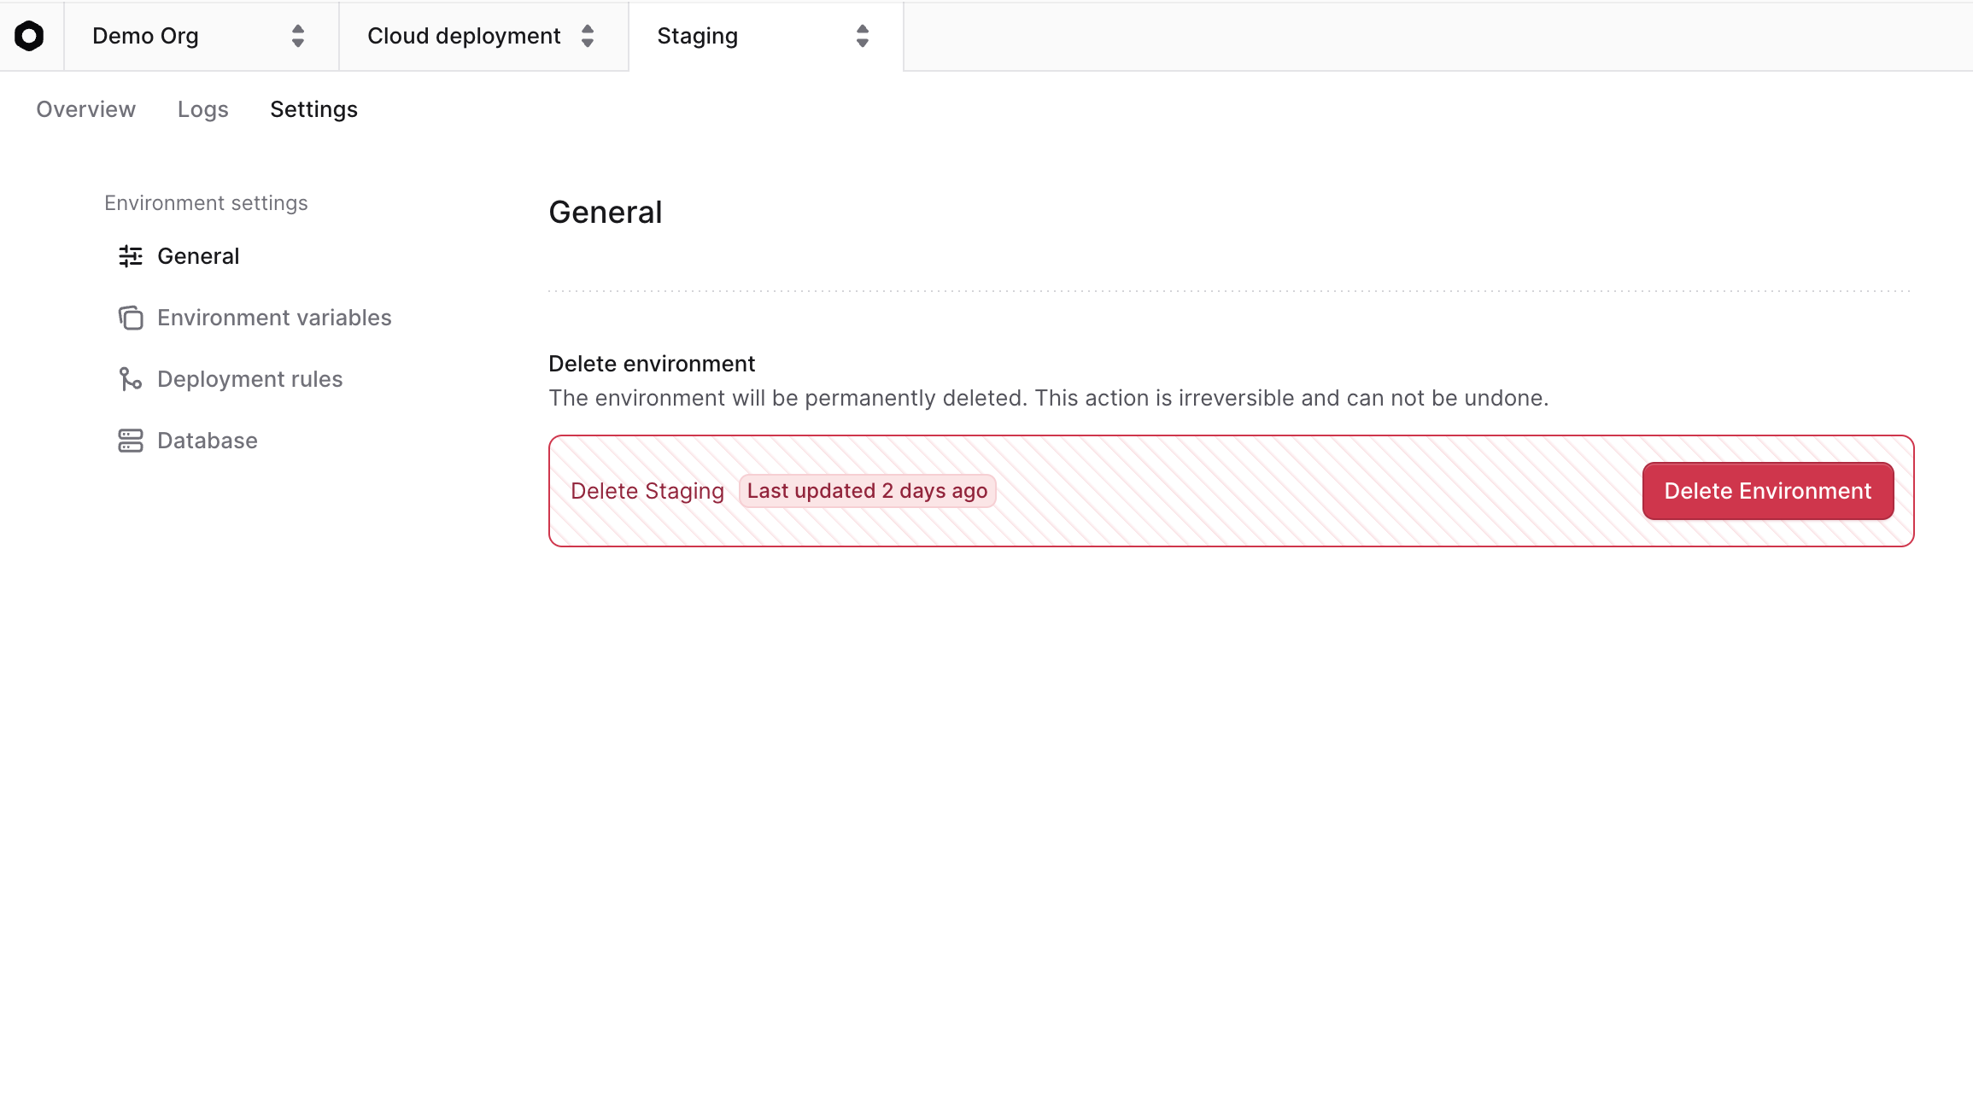Click the arrows icon next to Cloud deployment

(588, 36)
